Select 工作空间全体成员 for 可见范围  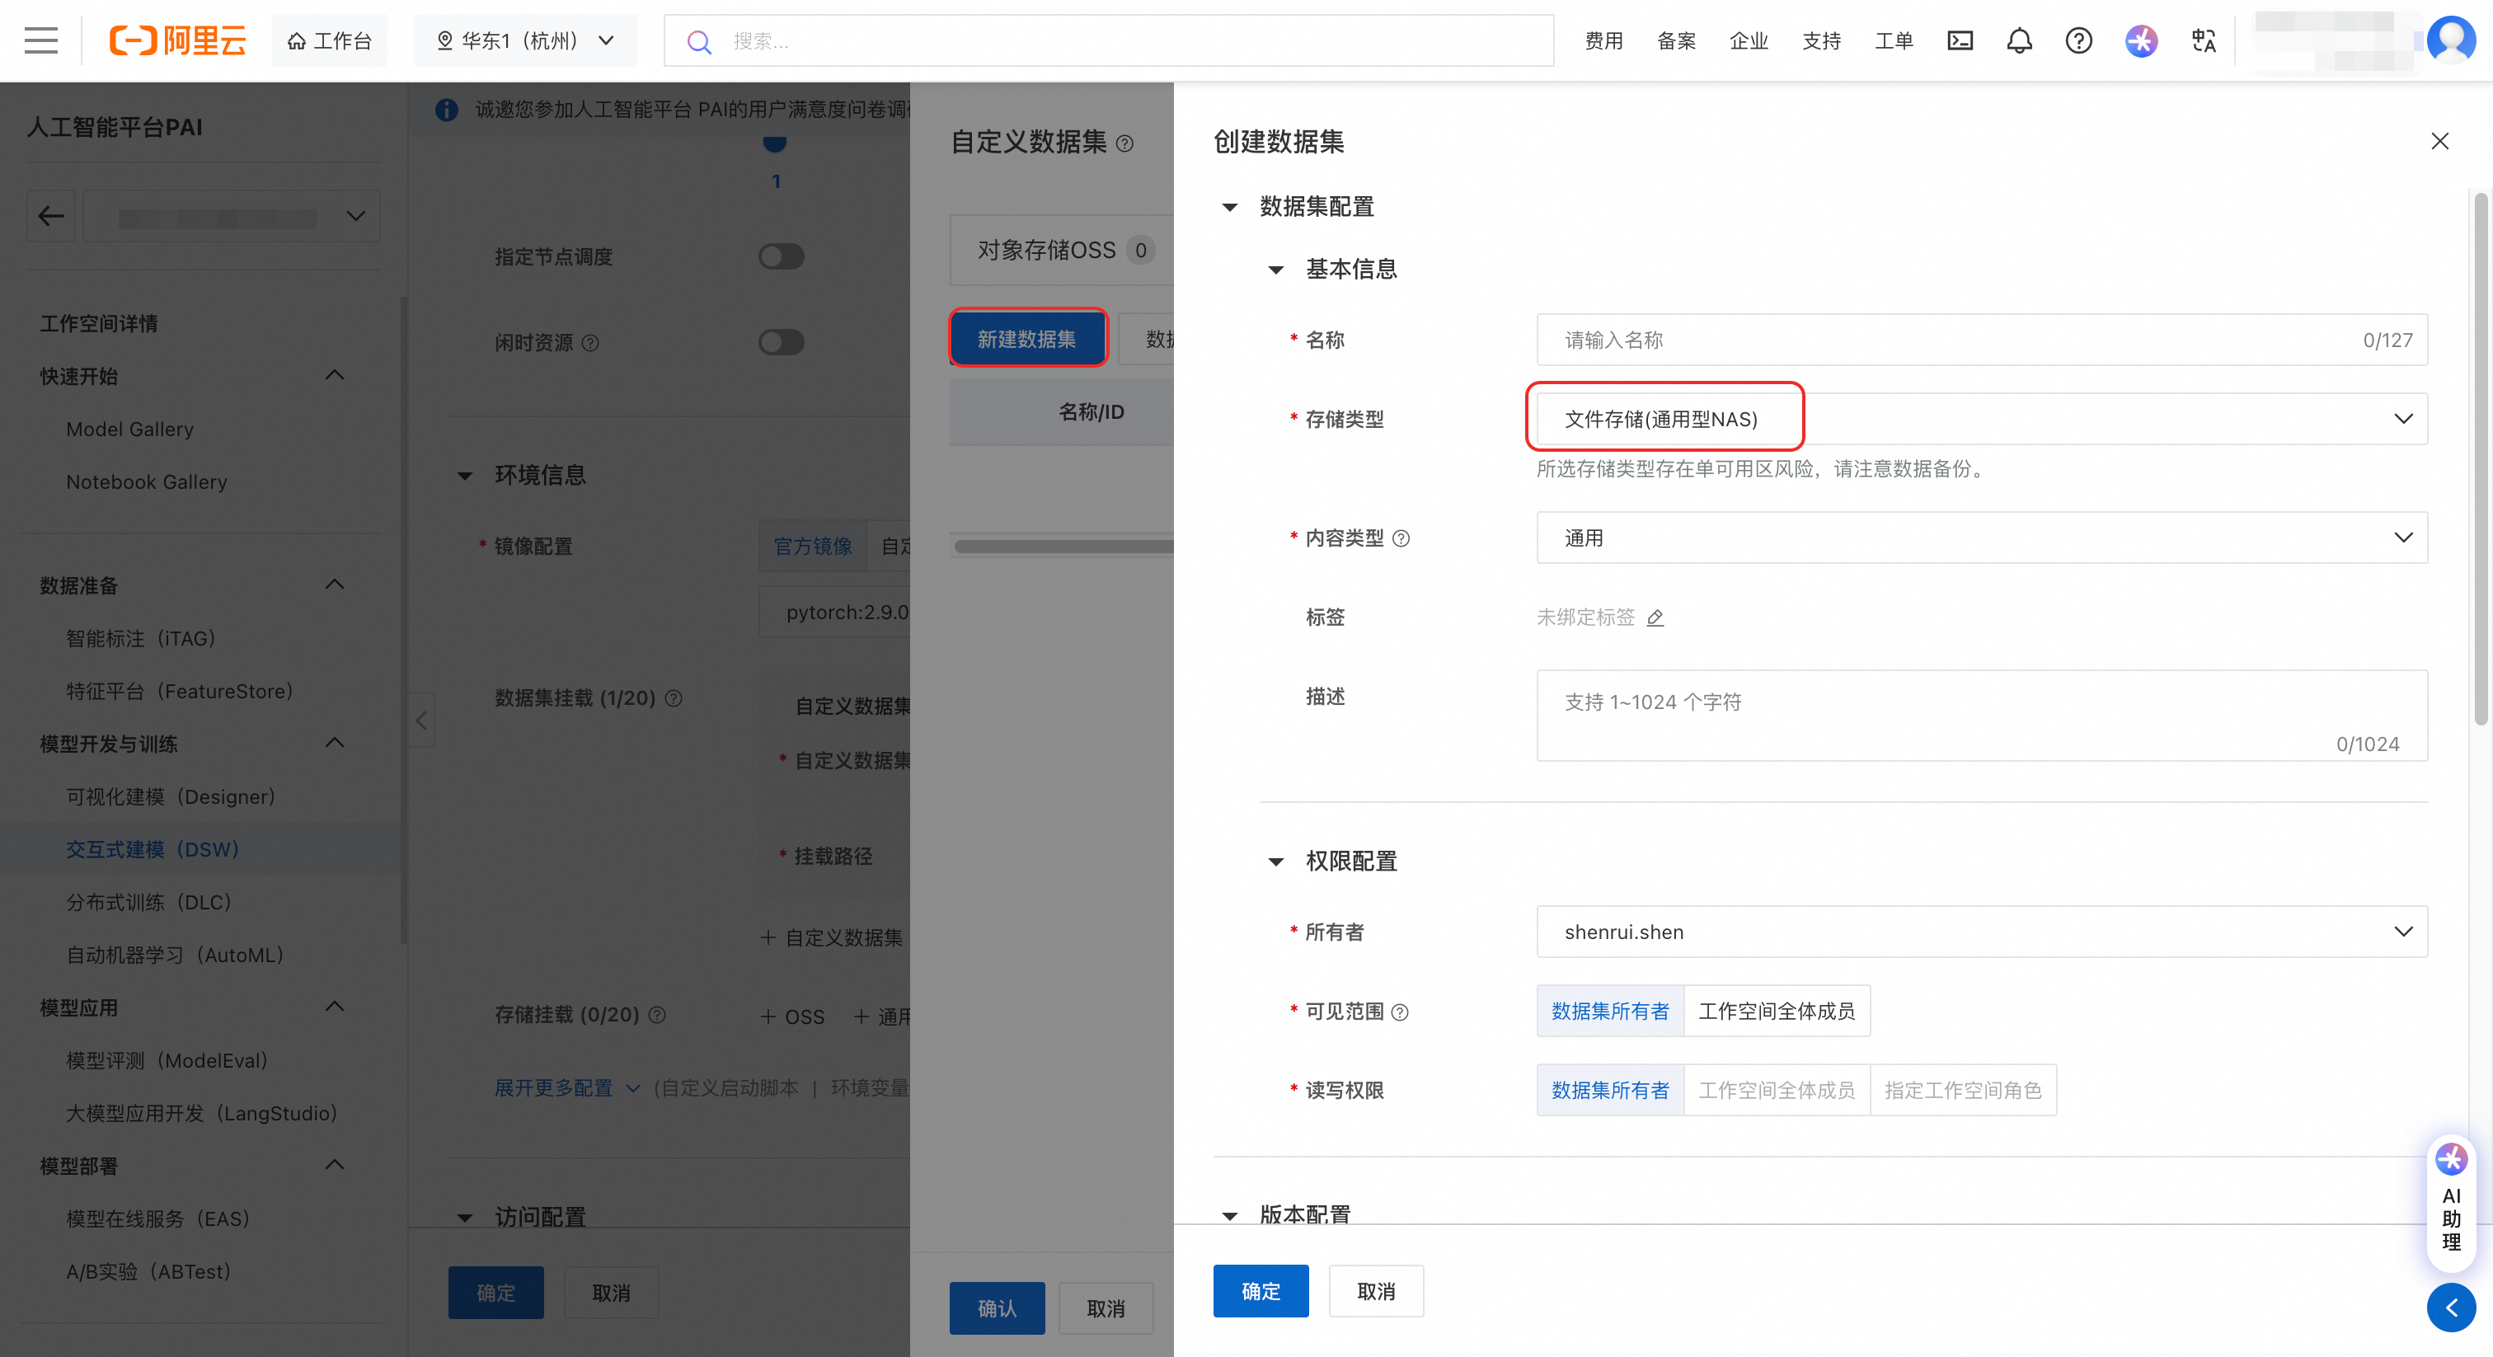click(1776, 1011)
